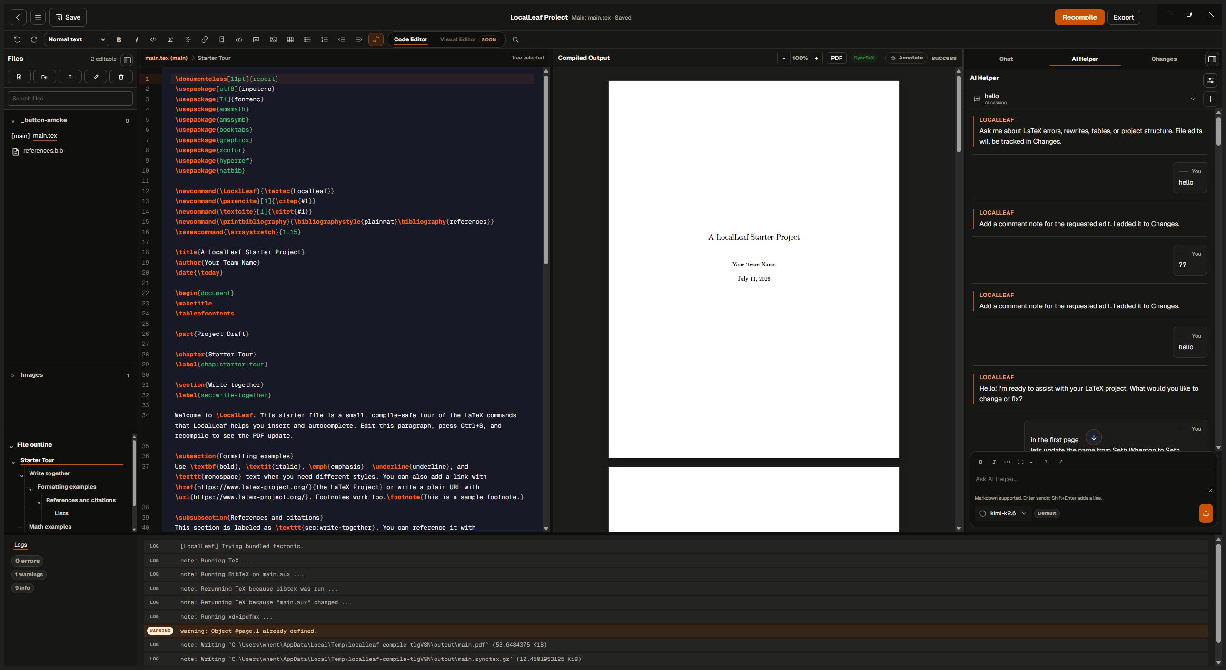The width and height of the screenshot is (1226, 670).
Task: Open the Normal text style dropdown
Action: 77,39
